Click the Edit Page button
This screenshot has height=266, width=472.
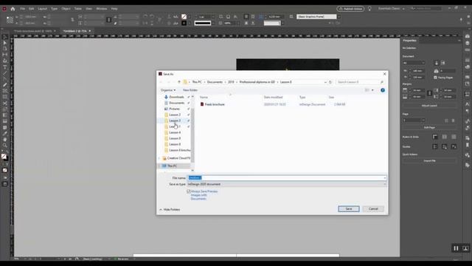click(429, 128)
